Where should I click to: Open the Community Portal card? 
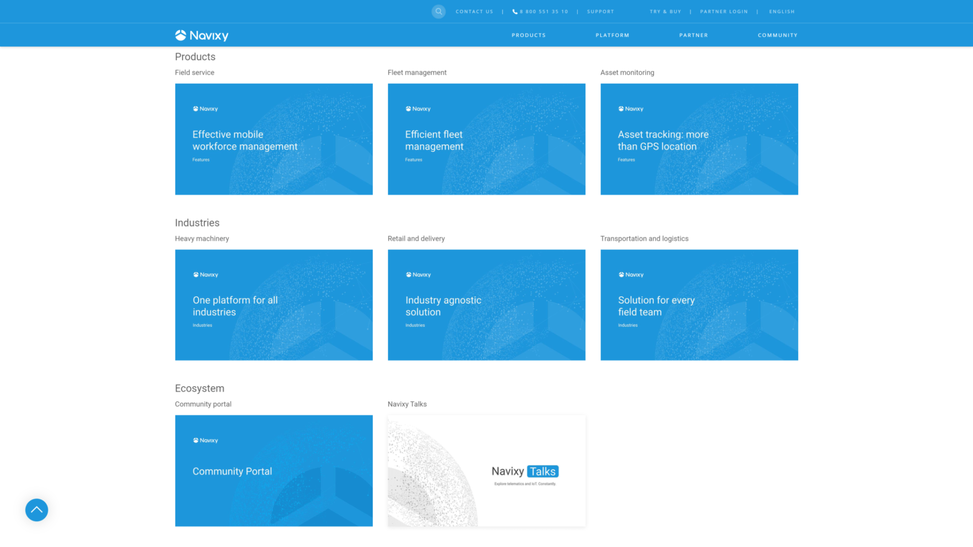[x=274, y=471]
